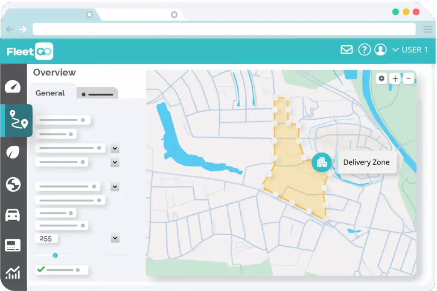This screenshot has height=291, width=437.
Task: Zoom in using the plus map button
Action: (x=395, y=78)
